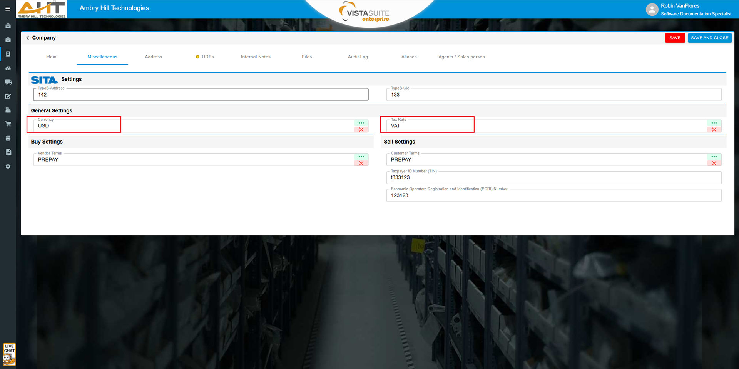Click the delivery truck sidebar icon
Viewport: 739px width, 369px height.
(8, 82)
